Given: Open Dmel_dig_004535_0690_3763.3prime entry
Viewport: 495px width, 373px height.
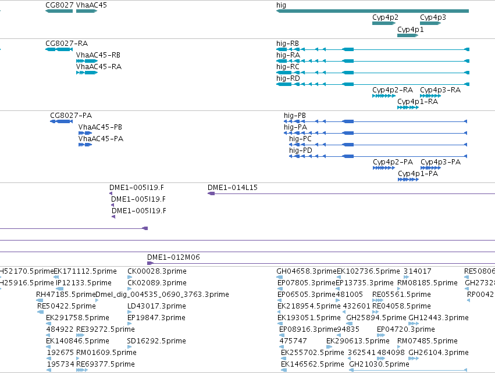Looking at the screenshot, I should coord(162,295).
